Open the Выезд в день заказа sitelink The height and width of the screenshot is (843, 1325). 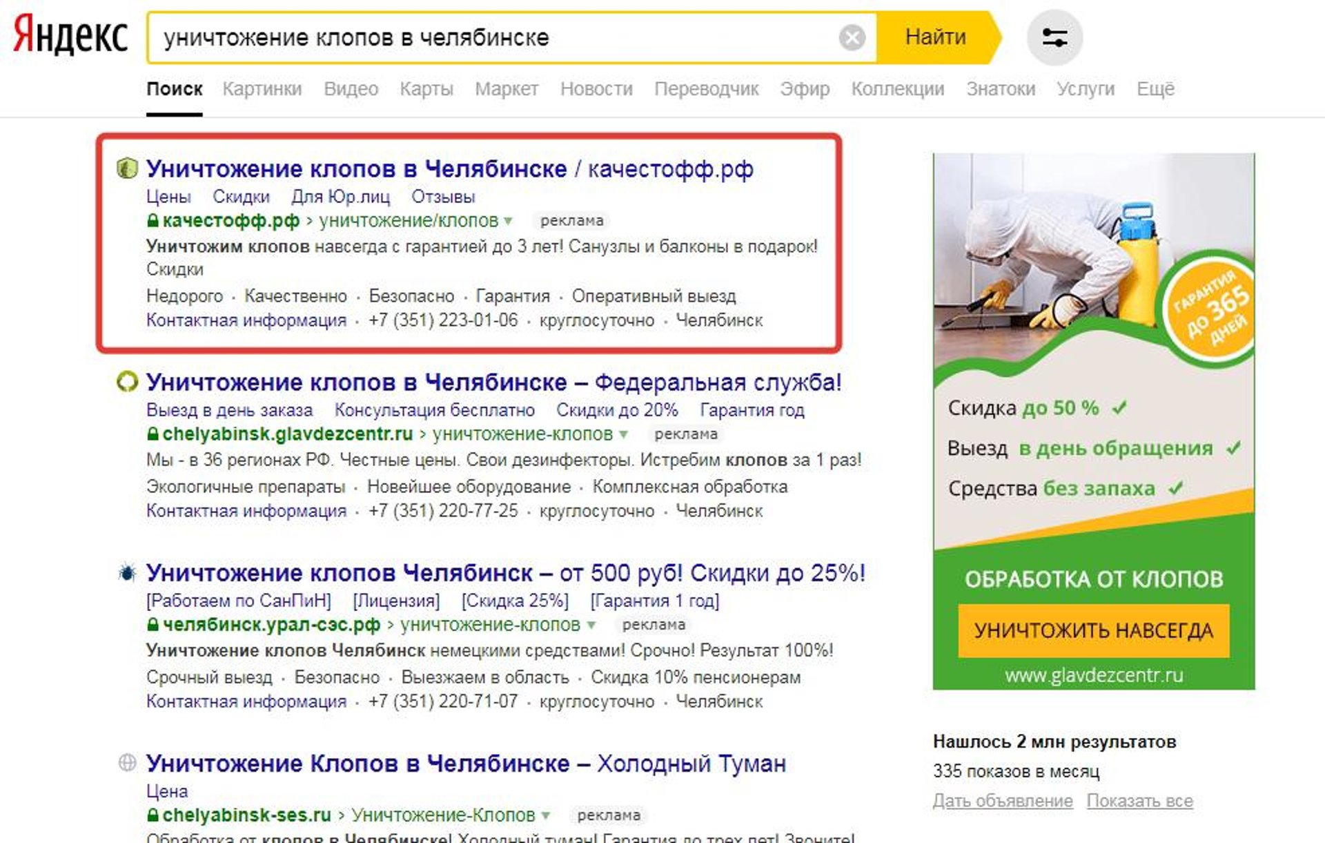click(x=229, y=410)
